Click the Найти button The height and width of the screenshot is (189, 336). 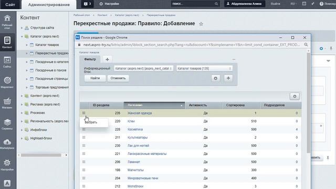pyautogui.click(x=95, y=78)
